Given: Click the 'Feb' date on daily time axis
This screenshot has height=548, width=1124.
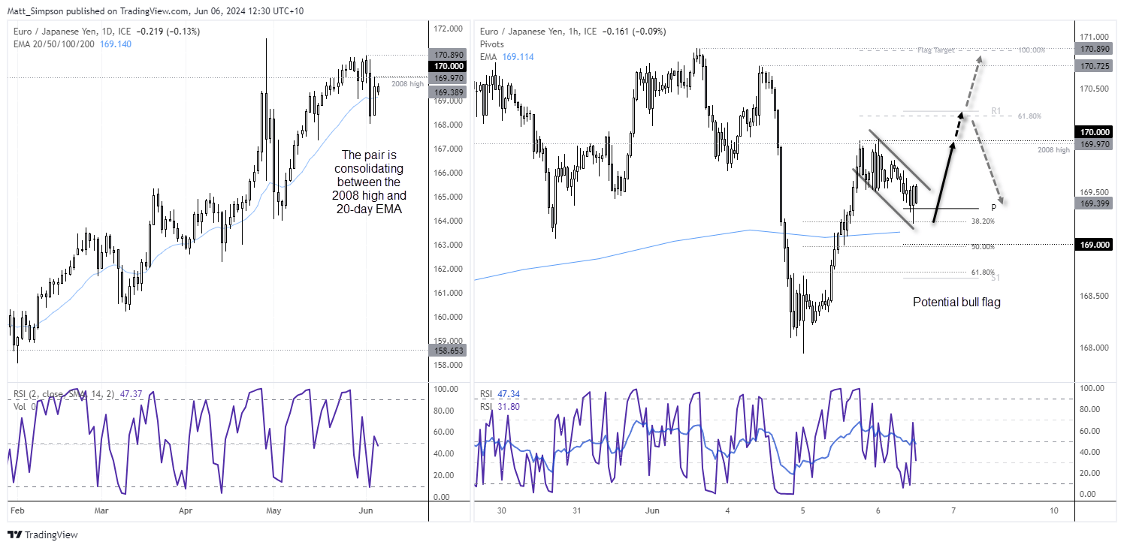Looking at the screenshot, I should tap(16, 510).
